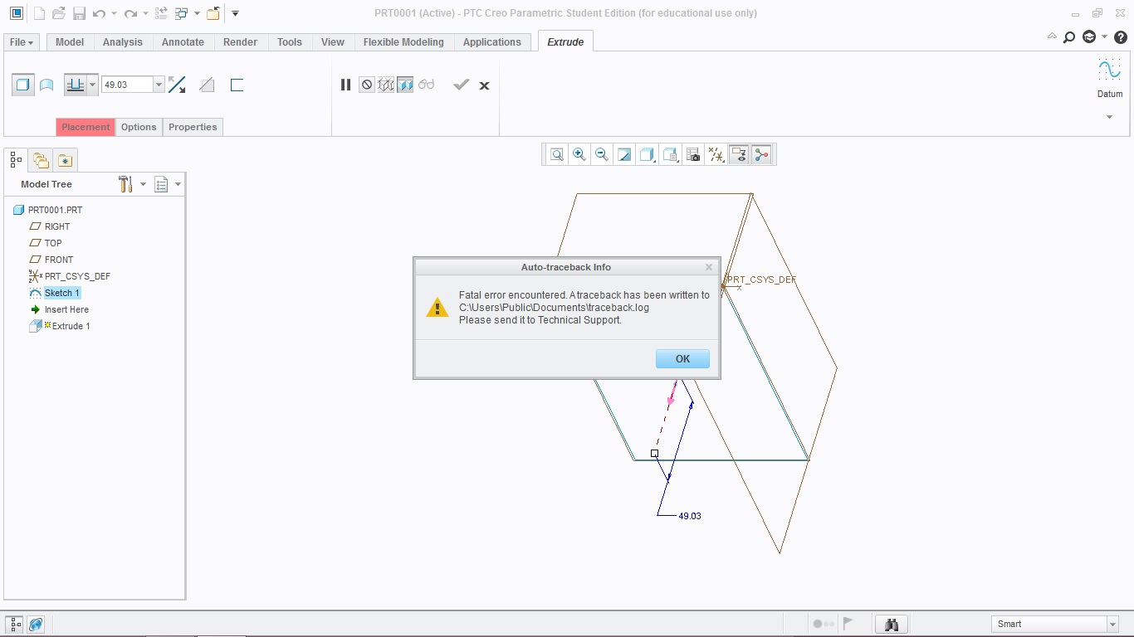Click the Repaint icon in graphics toolbar
The height and width of the screenshot is (637, 1134).
tap(624, 154)
